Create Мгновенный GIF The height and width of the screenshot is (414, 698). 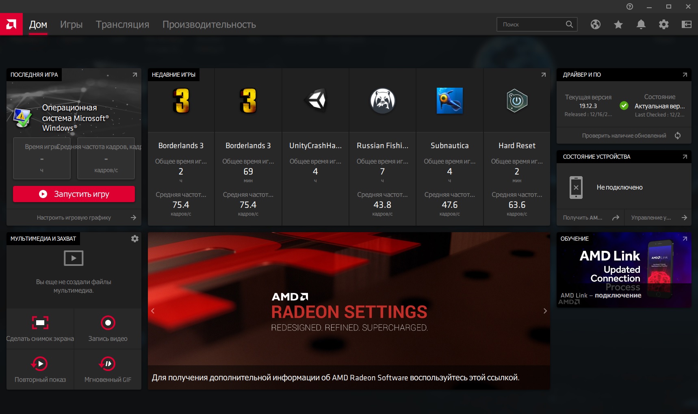pos(108,370)
